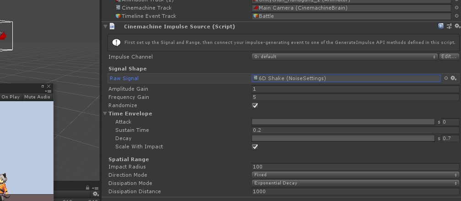461x201 pixels.
Task: Click the Attack seconds value field
Action: (x=450, y=122)
